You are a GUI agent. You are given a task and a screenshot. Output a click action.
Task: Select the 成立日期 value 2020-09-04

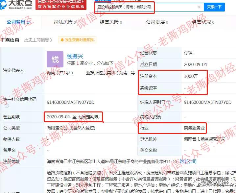click(195, 64)
